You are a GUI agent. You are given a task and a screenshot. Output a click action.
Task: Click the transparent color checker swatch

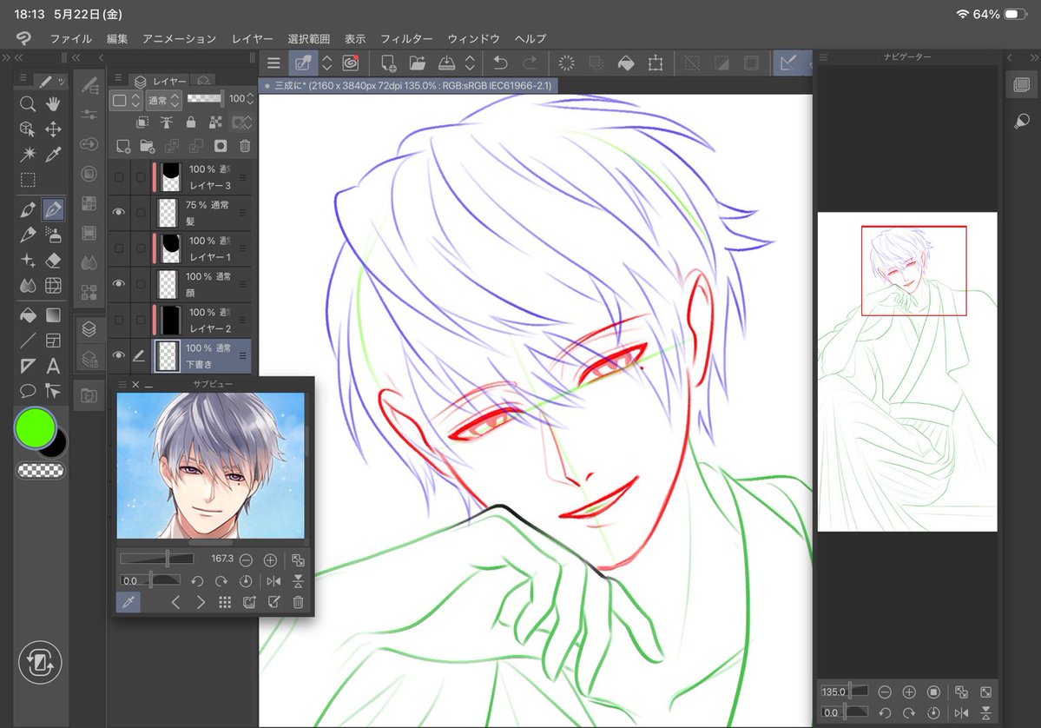[x=41, y=470]
